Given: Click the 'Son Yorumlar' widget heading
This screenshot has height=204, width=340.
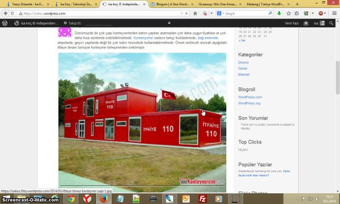Looking at the screenshot, I should click(253, 118).
